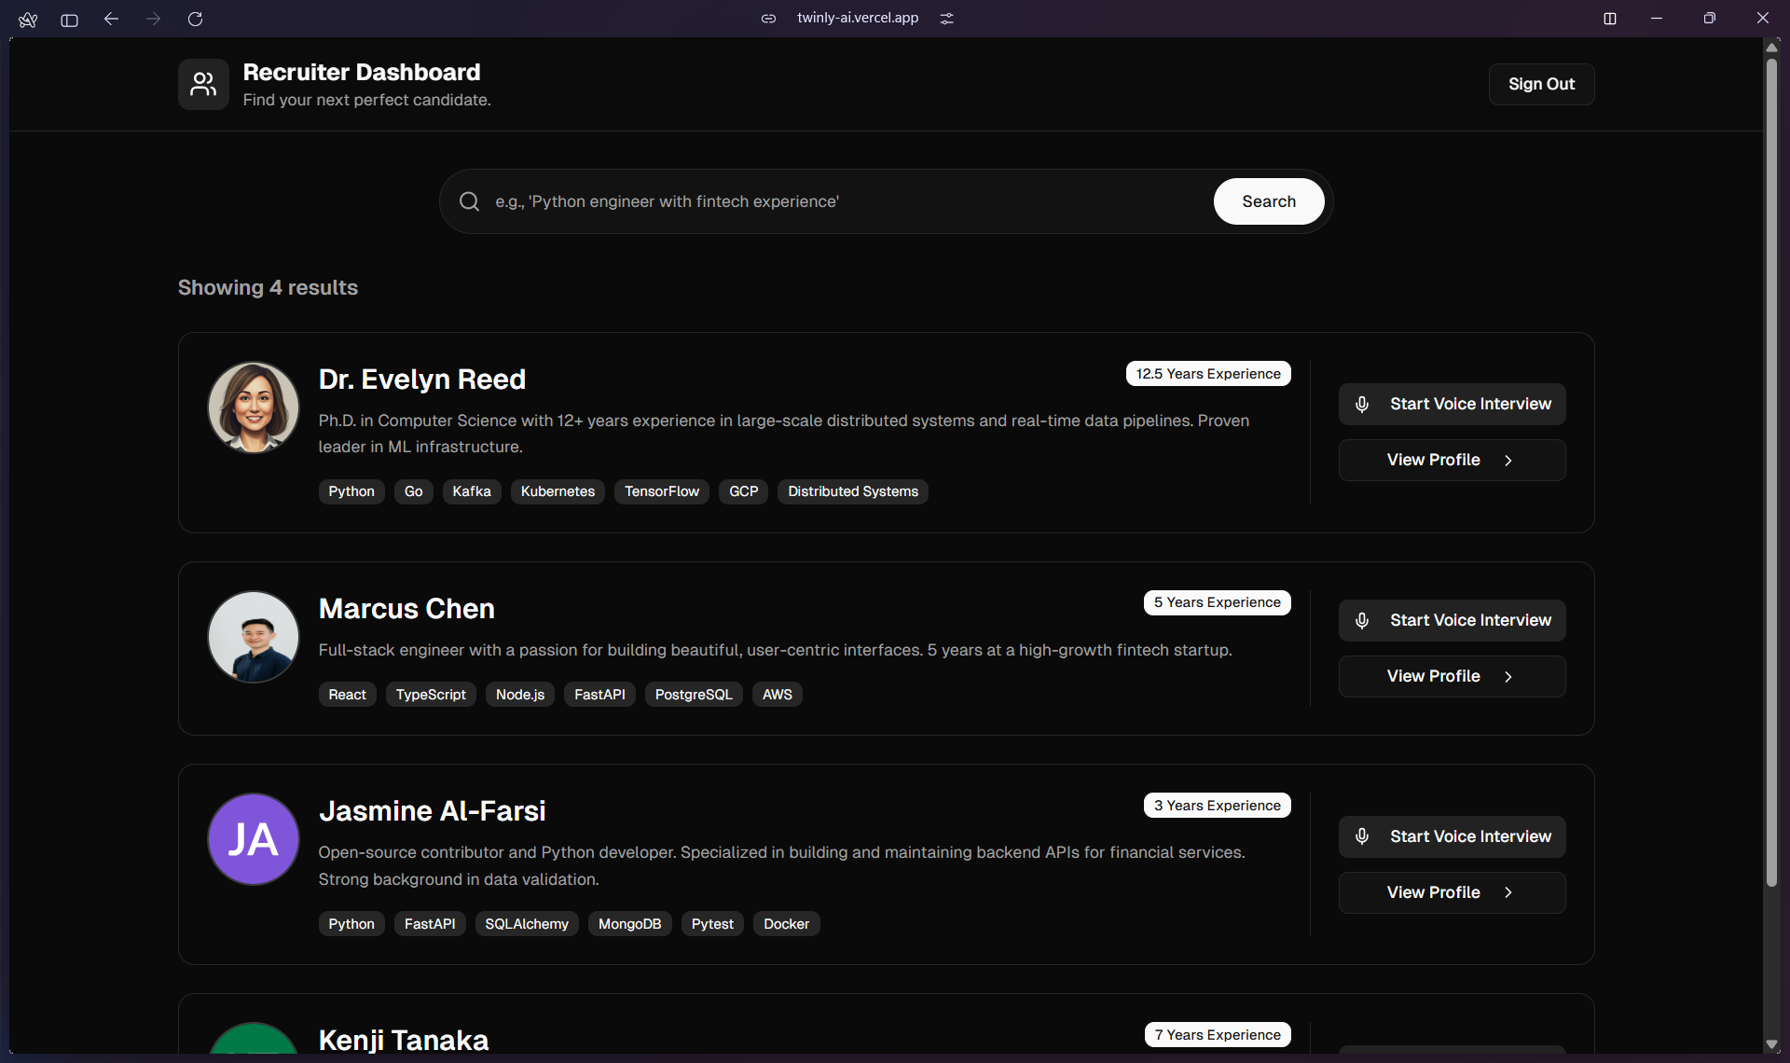Image resolution: width=1790 pixels, height=1063 pixels.
Task: Click the link icon beside the site address
Action: (x=768, y=19)
